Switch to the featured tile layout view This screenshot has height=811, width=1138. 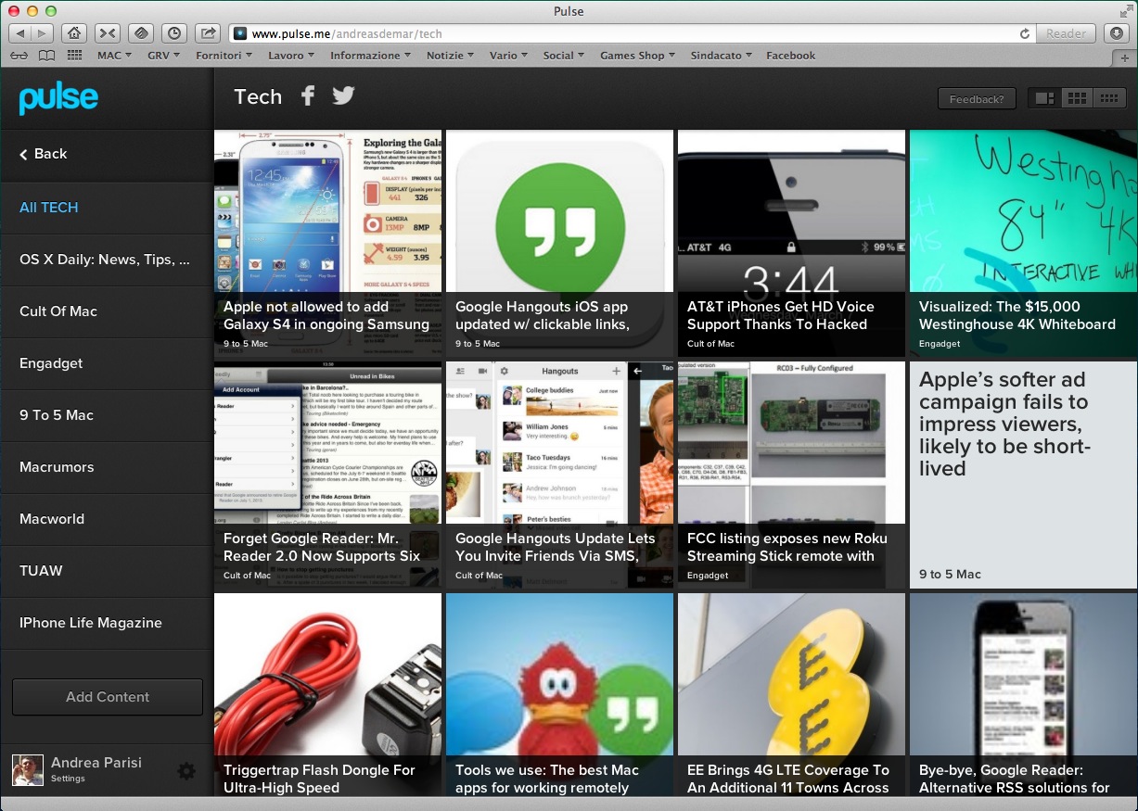pyautogui.click(x=1044, y=98)
